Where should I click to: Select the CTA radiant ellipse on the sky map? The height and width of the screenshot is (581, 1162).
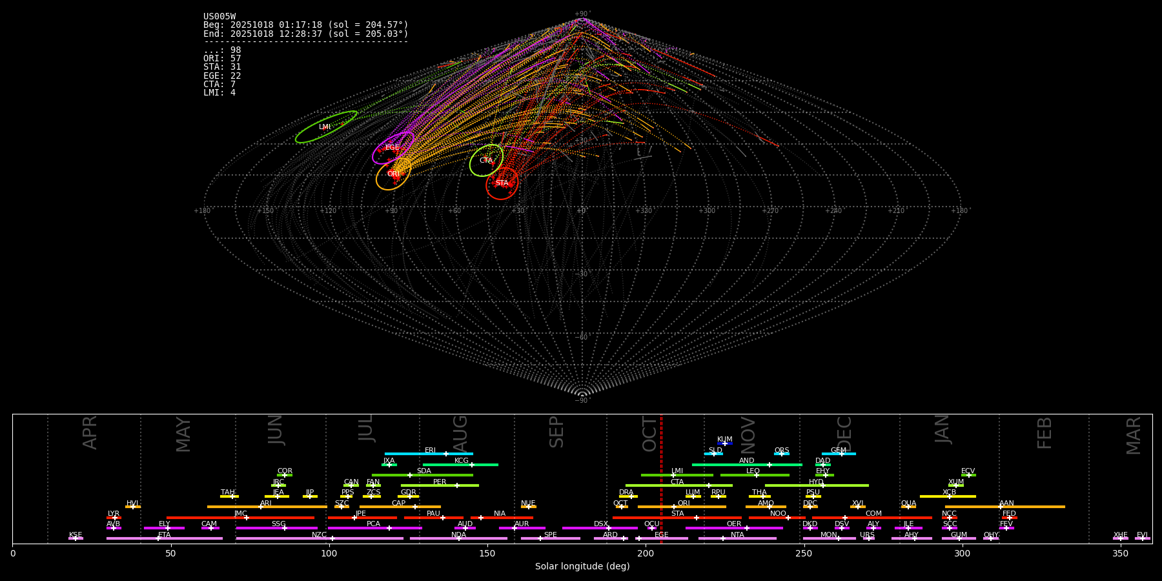(486, 160)
